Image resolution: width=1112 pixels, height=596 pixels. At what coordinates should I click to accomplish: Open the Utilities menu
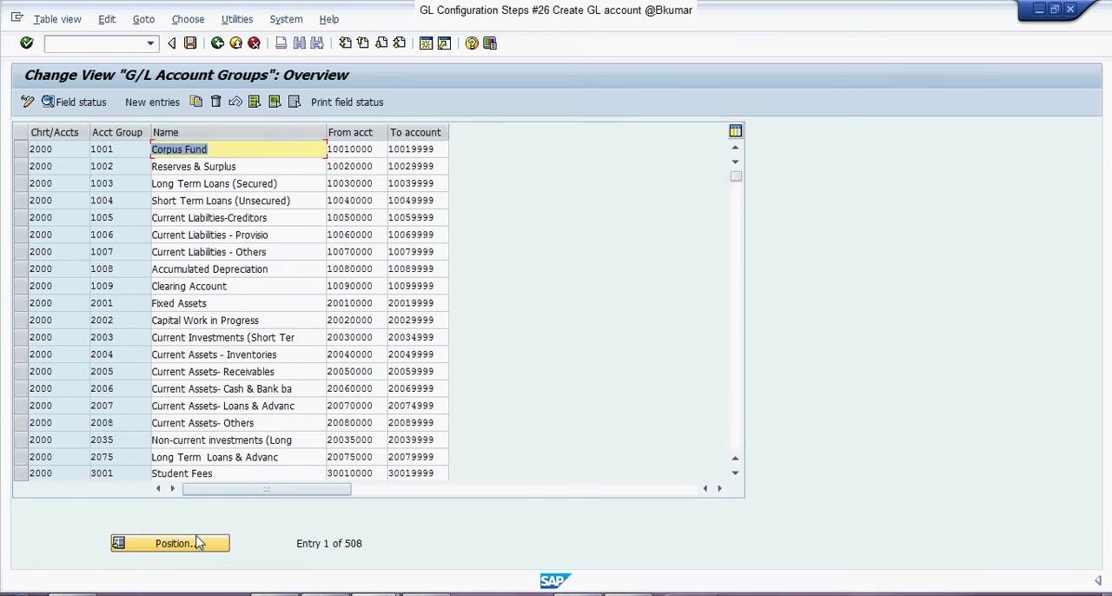pyautogui.click(x=237, y=19)
